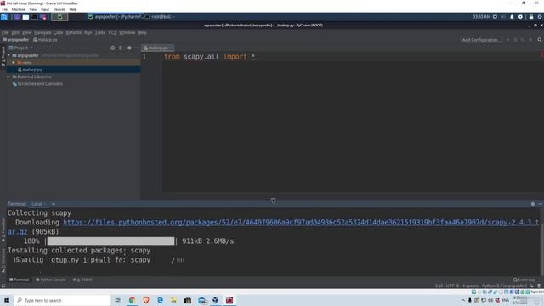Launch Brave browser from taskbar

click(x=146, y=300)
